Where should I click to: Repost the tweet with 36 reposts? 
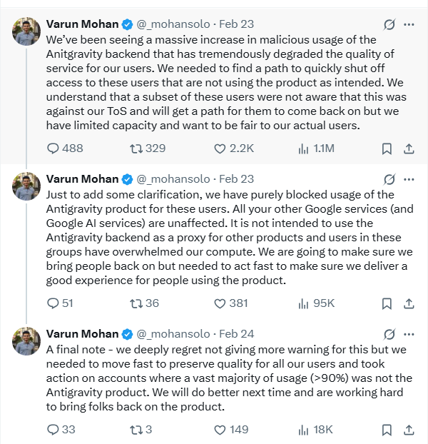pos(135,303)
